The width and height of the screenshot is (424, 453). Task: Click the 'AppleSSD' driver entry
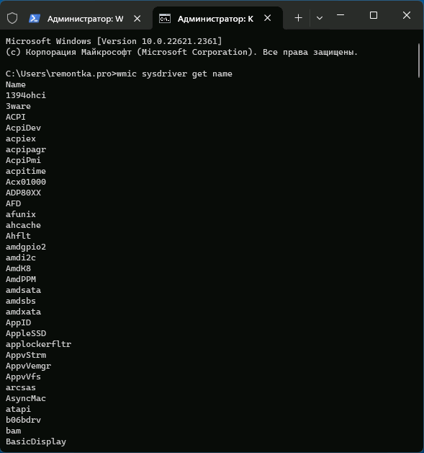click(26, 333)
